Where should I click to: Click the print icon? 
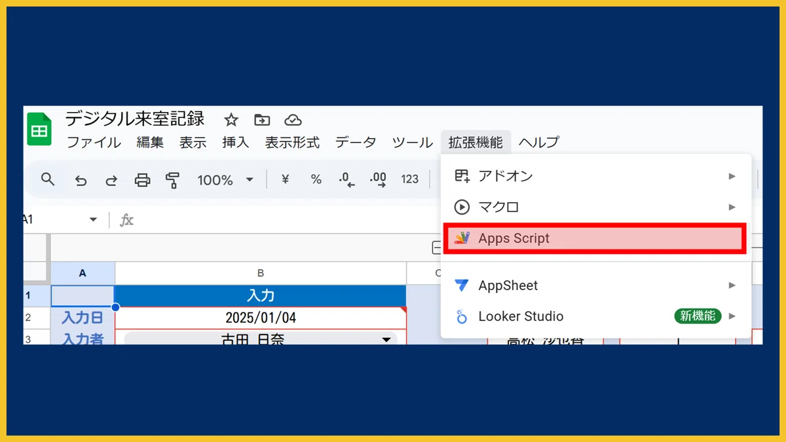[x=142, y=180]
